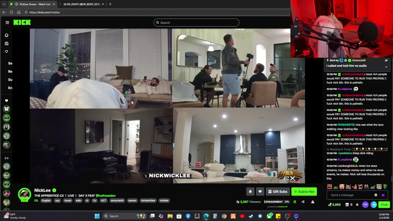Select the nickwicklee tag

click(148, 200)
